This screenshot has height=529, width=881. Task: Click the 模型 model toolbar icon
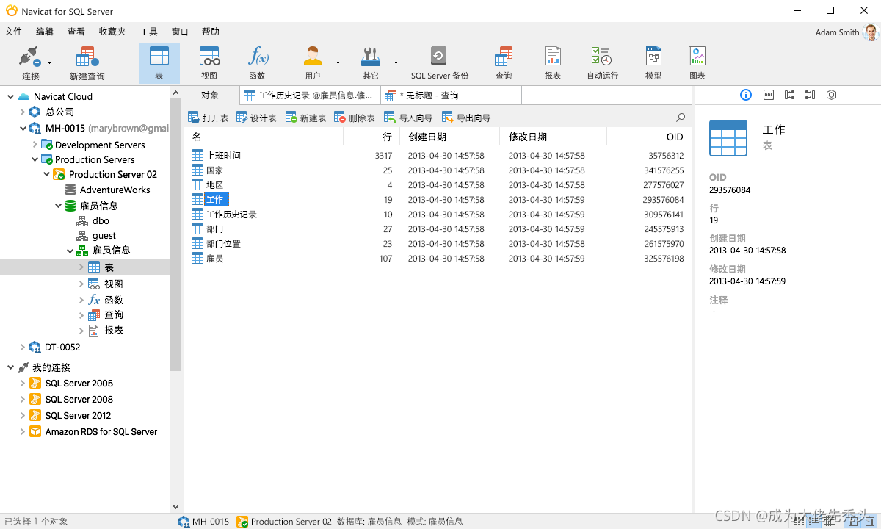pos(653,63)
